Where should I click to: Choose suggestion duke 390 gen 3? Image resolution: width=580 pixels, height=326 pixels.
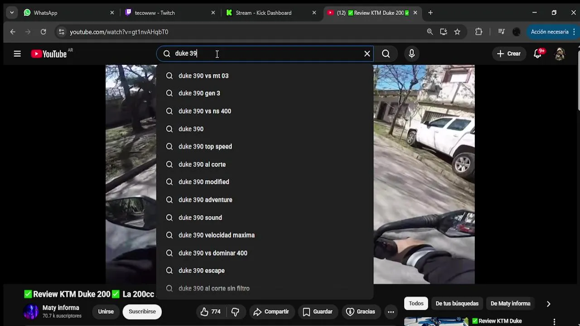pos(265,93)
